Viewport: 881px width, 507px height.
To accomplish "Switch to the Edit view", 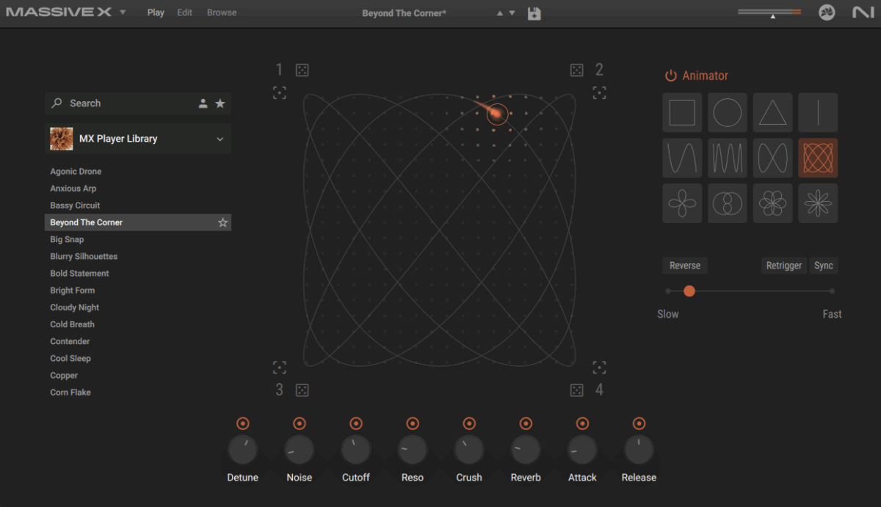I will coord(184,12).
